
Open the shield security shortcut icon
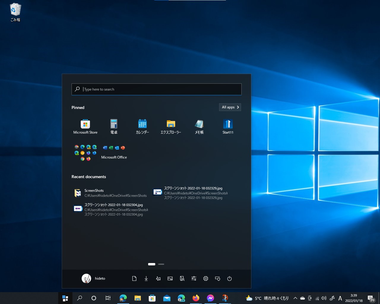[x=218, y=278]
